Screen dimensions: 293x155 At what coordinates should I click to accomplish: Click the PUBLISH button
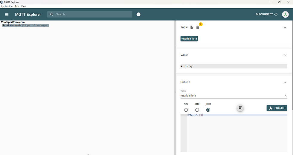click(x=277, y=108)
